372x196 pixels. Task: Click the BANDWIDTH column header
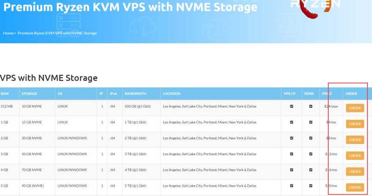coord(135,94)
